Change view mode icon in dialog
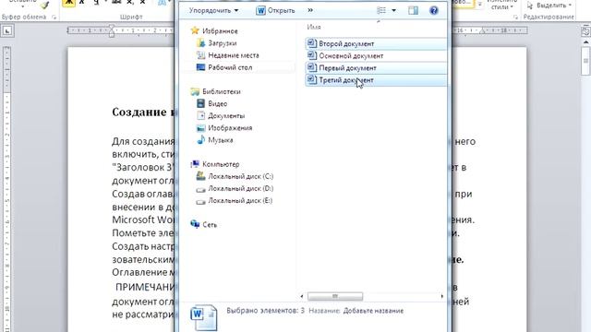 tap(381, 10)
